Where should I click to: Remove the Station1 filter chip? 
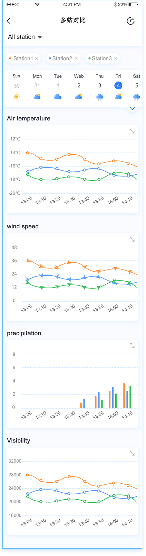[x=37, y=58]
